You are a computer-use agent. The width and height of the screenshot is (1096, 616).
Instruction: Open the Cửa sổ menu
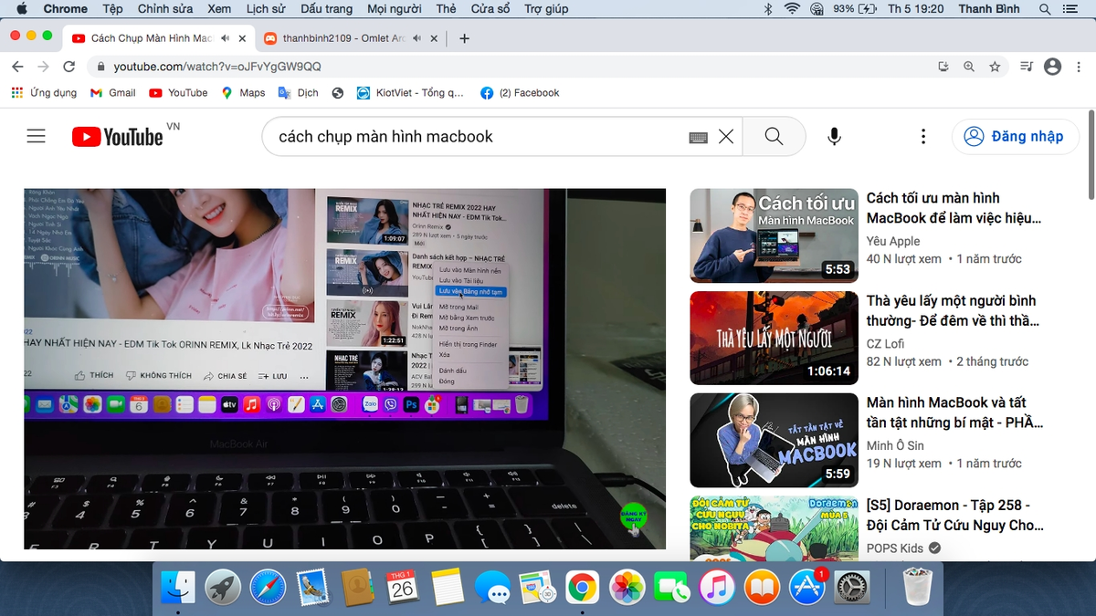click(490, 8)
